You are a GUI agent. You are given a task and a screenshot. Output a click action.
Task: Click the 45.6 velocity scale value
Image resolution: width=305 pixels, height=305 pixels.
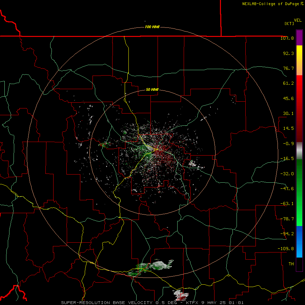click(x=288, y=98)
